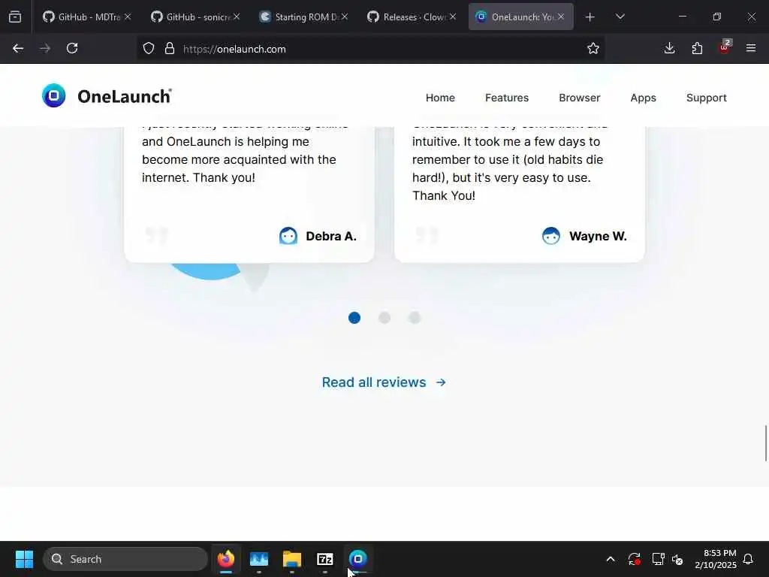Close the Releases - Clown tab
The image size is (769, 577).
pos(453,17)
